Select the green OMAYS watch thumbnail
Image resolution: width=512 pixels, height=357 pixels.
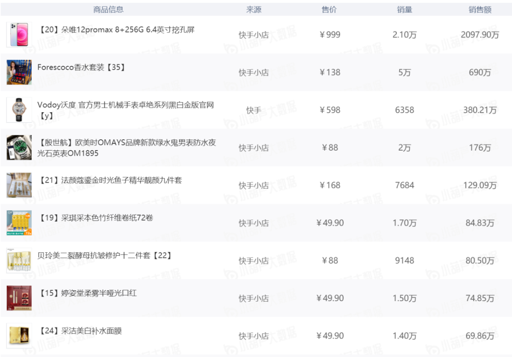(19, 147)
